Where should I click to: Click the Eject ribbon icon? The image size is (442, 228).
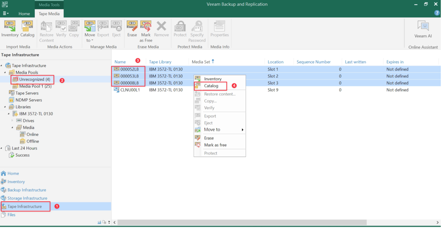[x=116, y=29]
